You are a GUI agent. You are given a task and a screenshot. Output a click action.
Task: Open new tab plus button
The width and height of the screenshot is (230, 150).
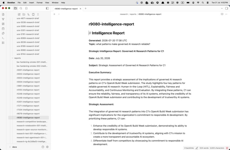[86, 9]
